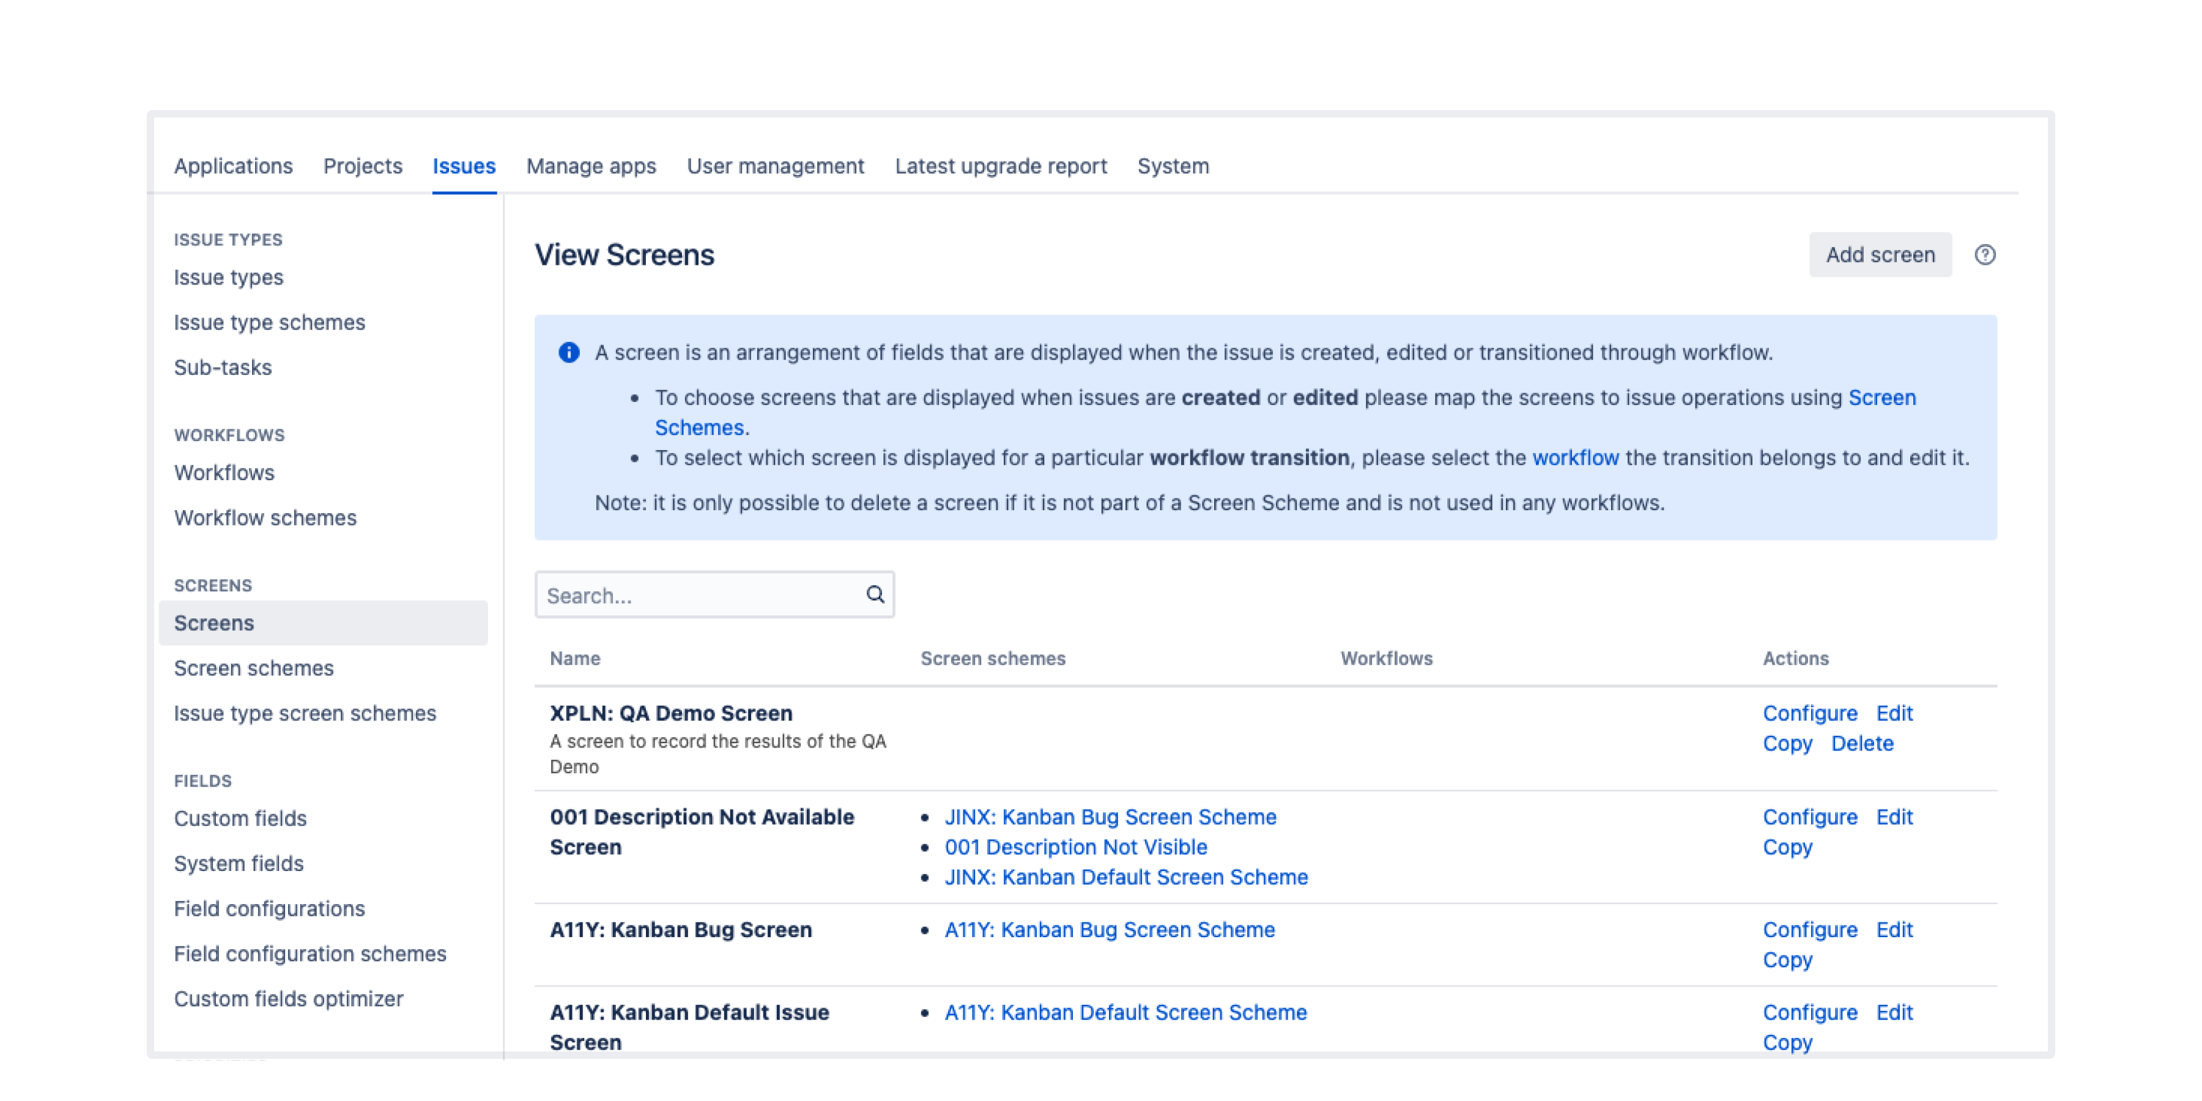Configure the A11Y: Kanban Bug Screen
The image size is (2202, 1101).
[1810, 930]
